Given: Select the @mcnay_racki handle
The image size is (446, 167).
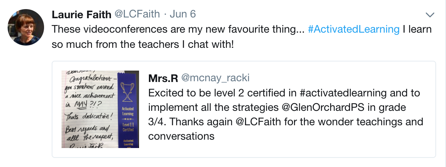Looking at the screenshot, I should click(x=215, y=78).
